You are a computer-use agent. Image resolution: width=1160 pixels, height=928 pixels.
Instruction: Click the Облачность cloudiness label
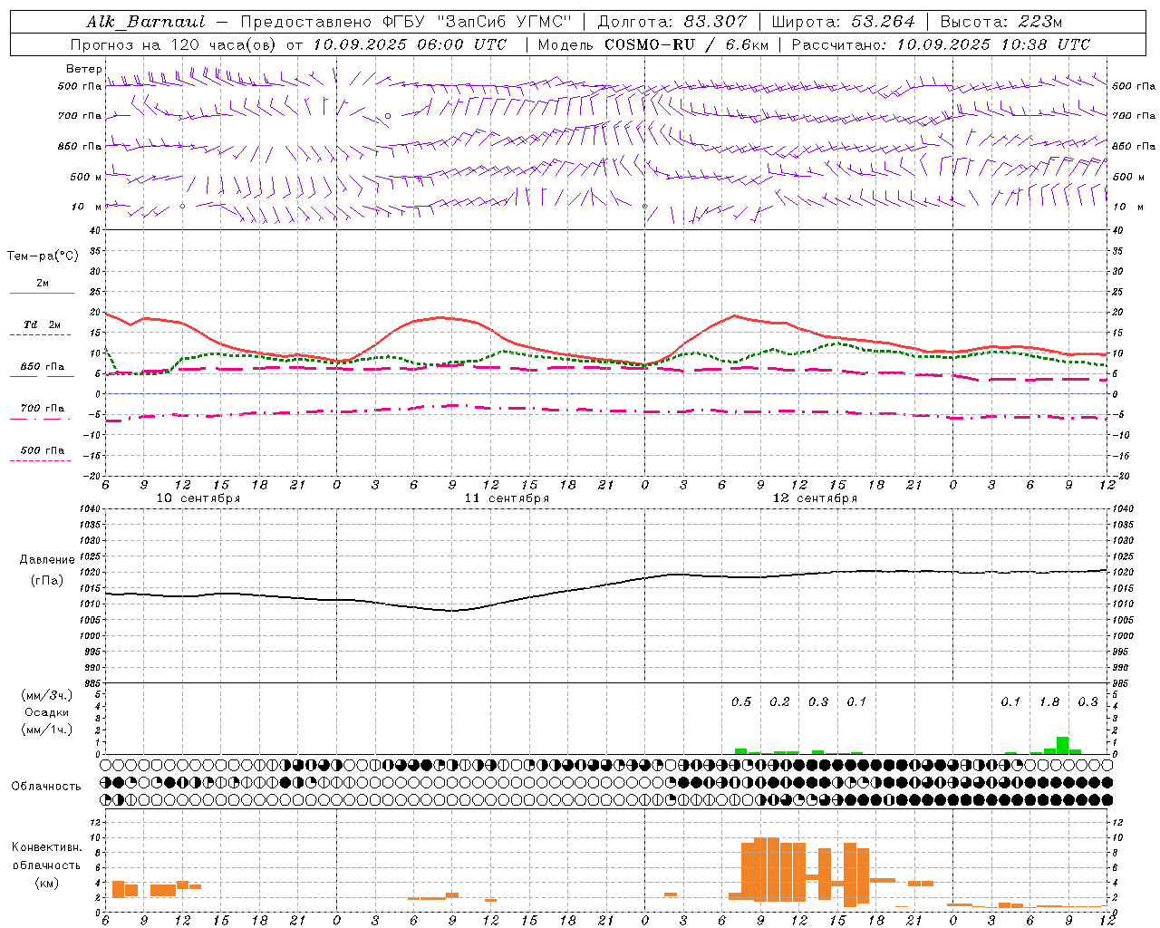pos(46,786)
